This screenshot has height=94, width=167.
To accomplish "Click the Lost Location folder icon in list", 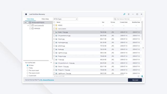I will coord(56,29).
